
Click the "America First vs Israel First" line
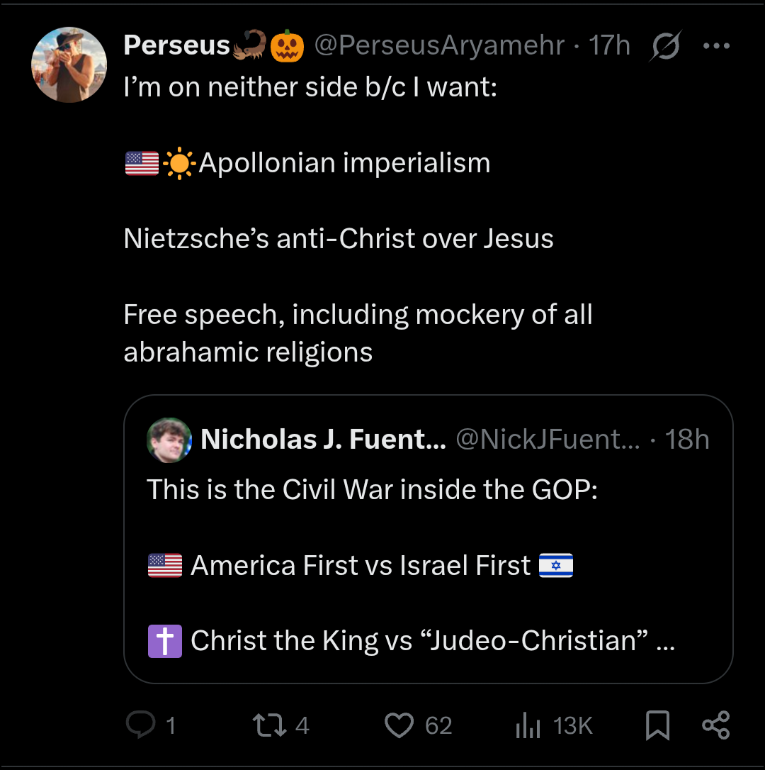[360, 566]
